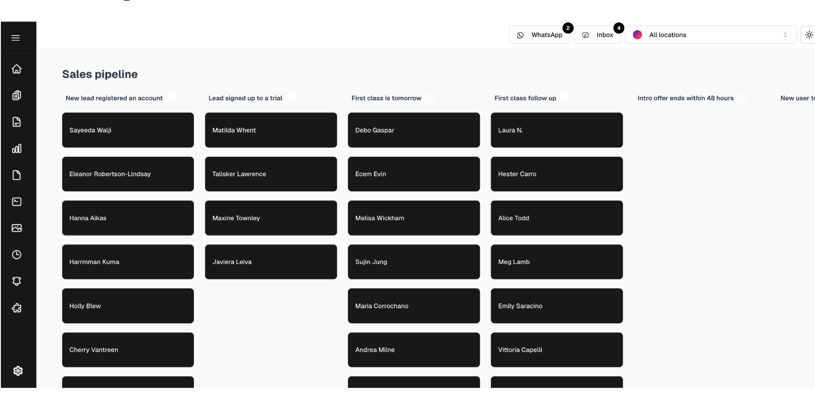This screenshot has height=417, width=815.
Task: Open the puzzle piece integrations icon
Action: tap(17, 308)
